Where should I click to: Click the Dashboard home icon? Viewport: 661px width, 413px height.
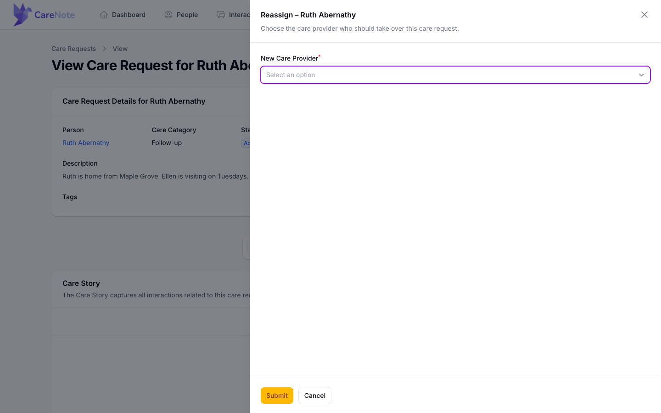point(104,15)
